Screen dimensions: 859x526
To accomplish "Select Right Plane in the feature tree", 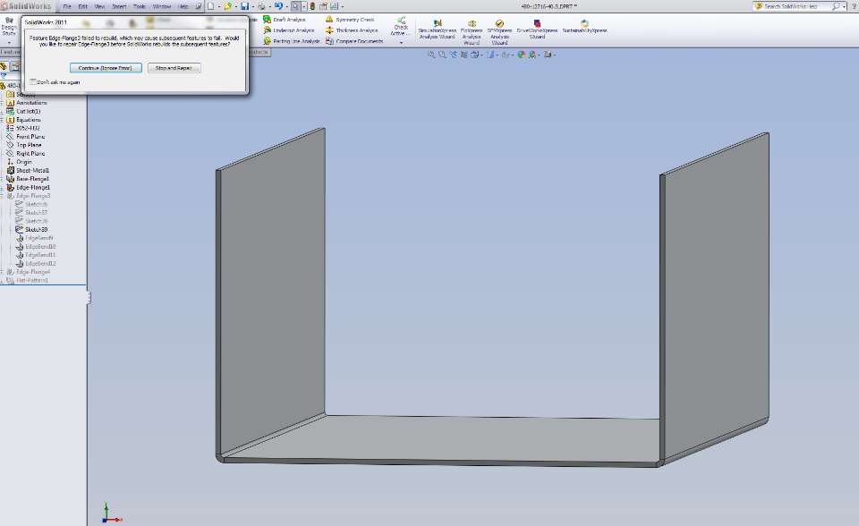I will pos(30,154).
